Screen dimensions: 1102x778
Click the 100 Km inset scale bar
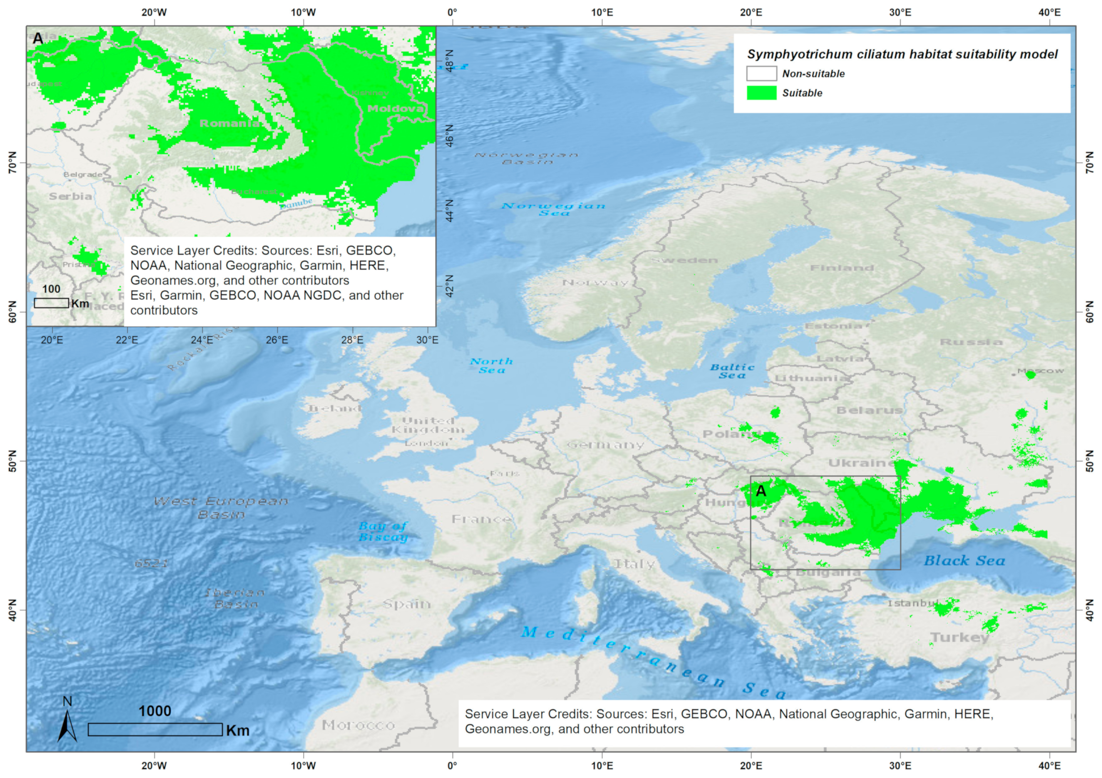point(51,303)
